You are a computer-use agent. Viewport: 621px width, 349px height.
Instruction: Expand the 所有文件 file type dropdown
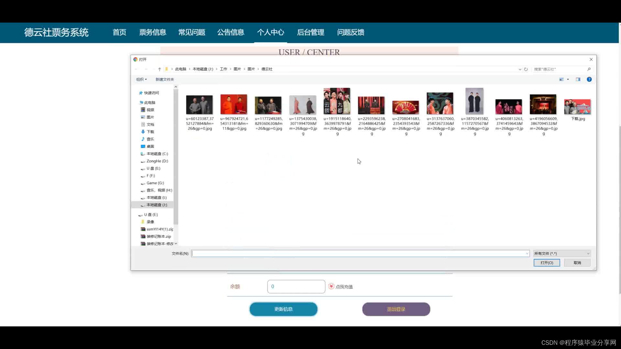pos(562,254)
